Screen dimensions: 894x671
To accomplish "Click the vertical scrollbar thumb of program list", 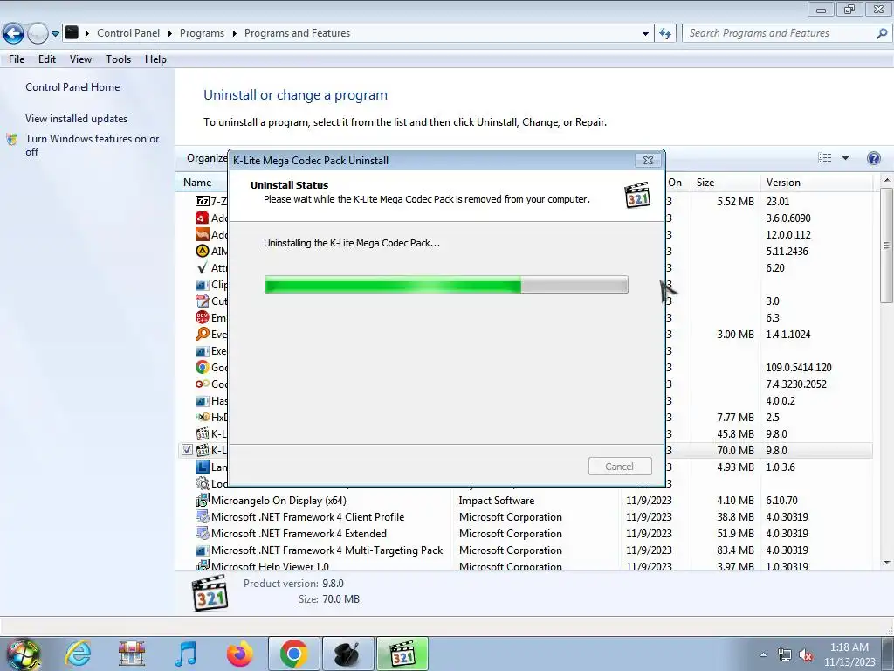I will 886,246.
